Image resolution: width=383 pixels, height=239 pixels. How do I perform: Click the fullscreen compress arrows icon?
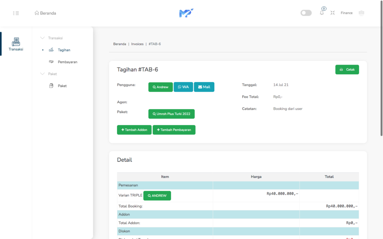[333, 13]
